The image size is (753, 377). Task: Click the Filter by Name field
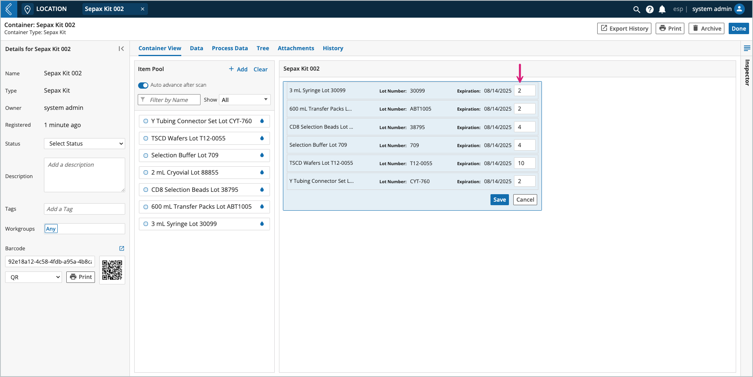pos(169,100)
